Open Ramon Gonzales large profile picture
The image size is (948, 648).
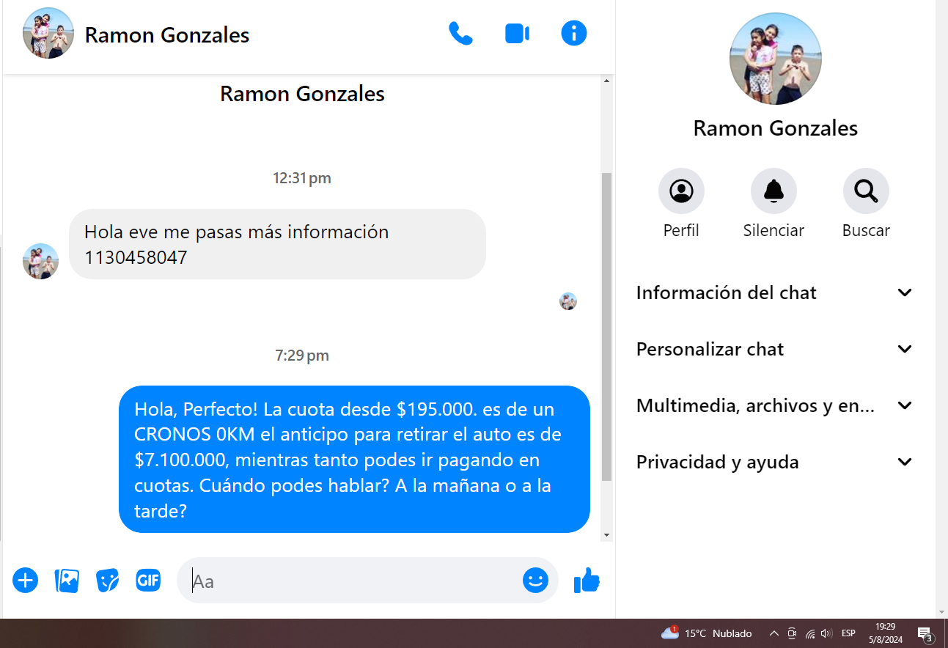tap(775, 59)
